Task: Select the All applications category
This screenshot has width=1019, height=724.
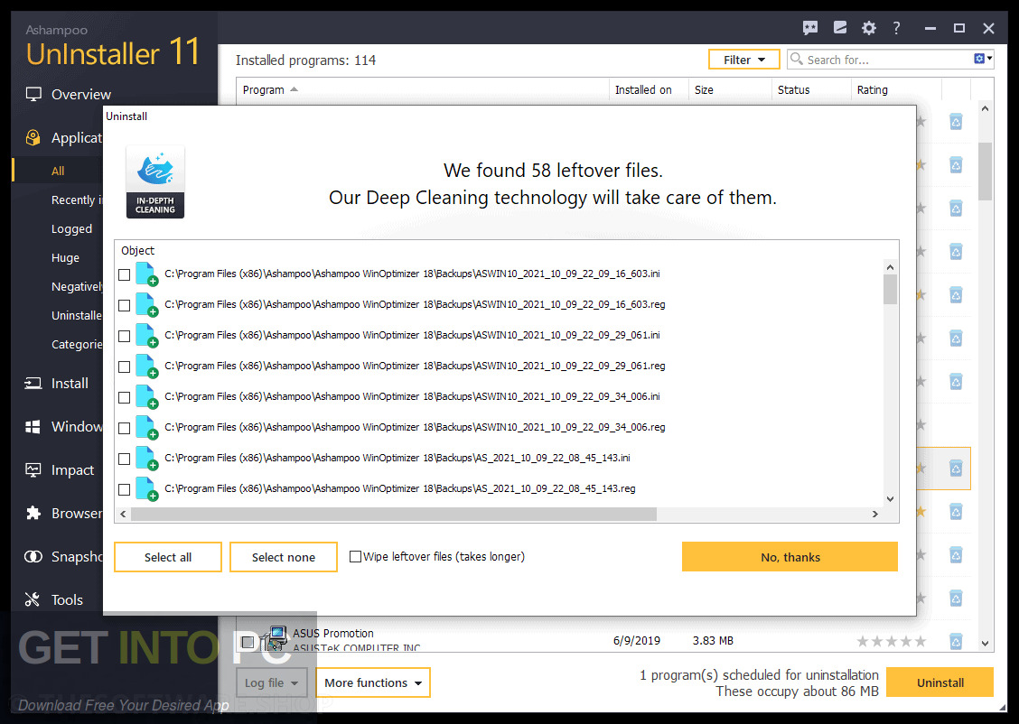Action: click(x=58, y=171)
